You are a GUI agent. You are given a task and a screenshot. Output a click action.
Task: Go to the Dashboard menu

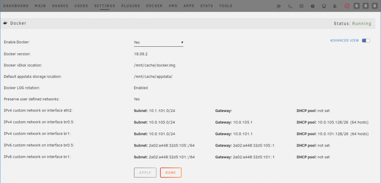(x=16, y=6)
